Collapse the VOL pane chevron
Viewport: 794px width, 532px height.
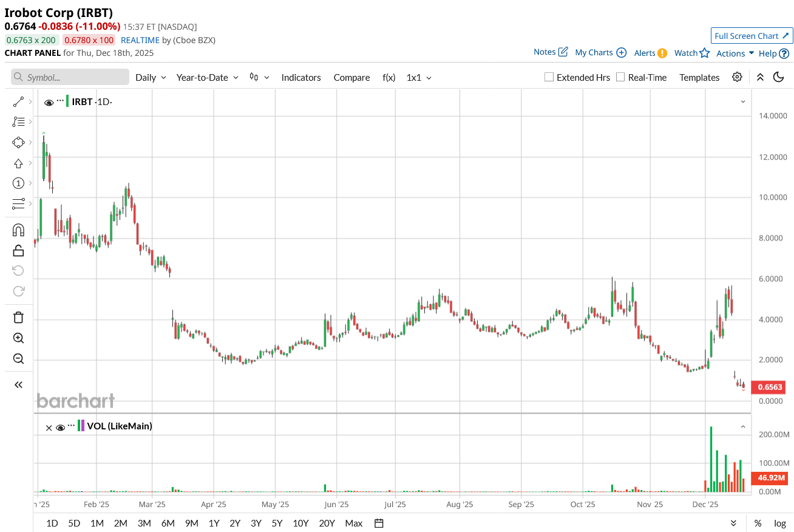click(743, 427)
